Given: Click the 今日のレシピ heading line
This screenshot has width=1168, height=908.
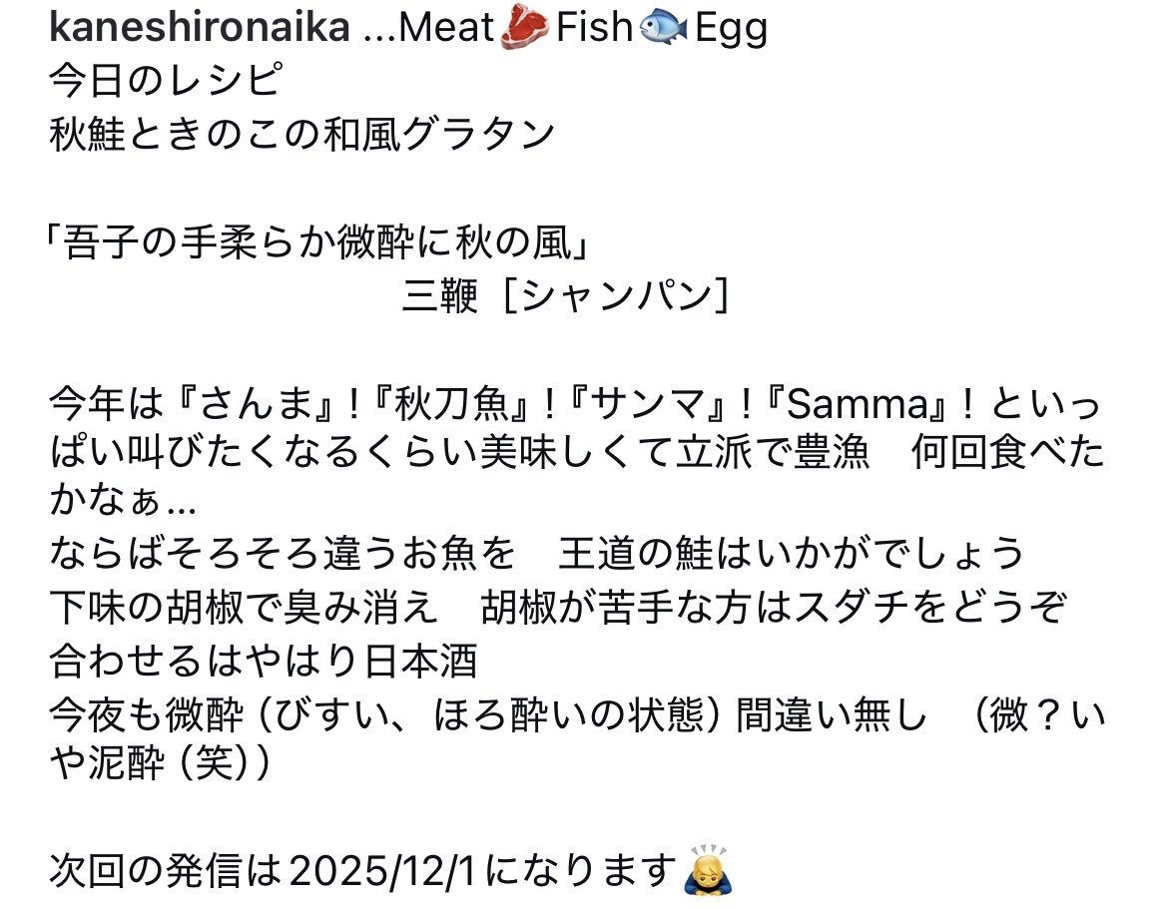Looking at the screenshot, I should [x=165, y=81].
